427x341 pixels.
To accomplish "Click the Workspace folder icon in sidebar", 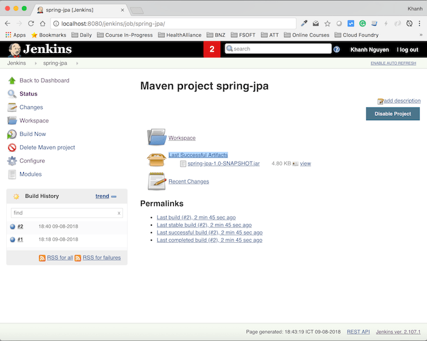I will click(12, 120).
